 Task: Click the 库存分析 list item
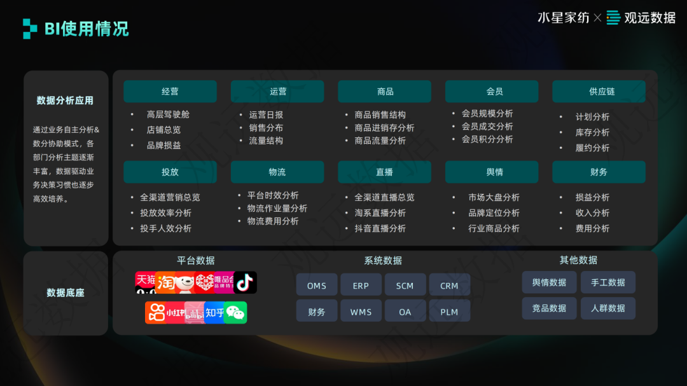click(x=592, y=132)
